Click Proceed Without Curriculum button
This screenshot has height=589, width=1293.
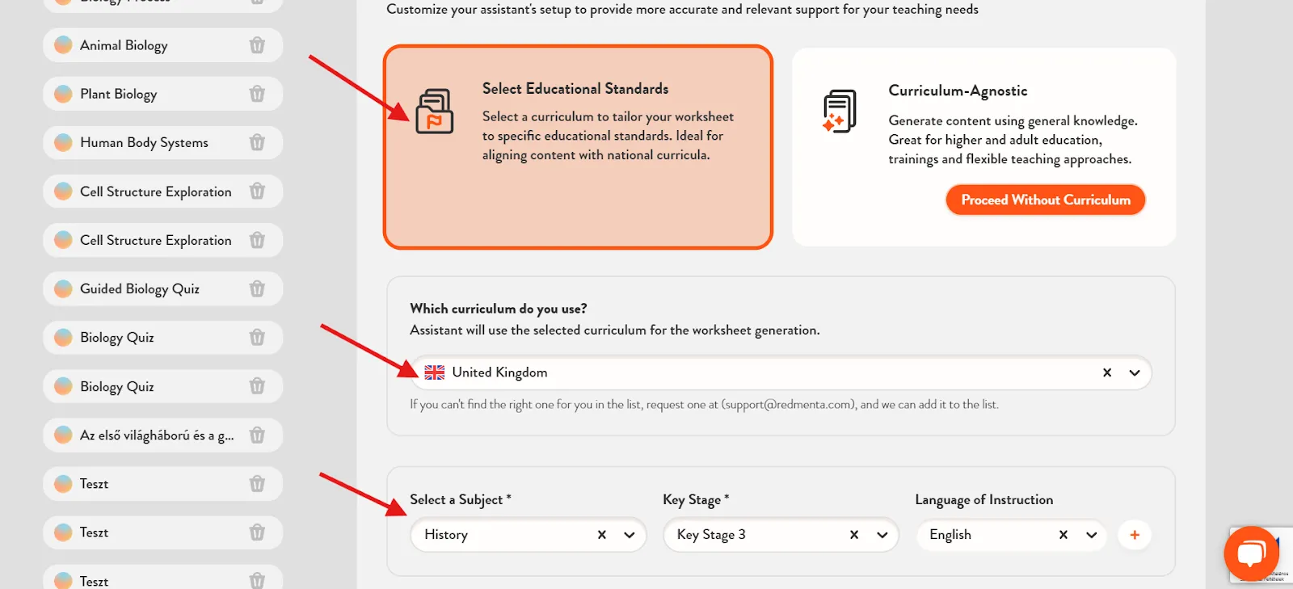1046,200
